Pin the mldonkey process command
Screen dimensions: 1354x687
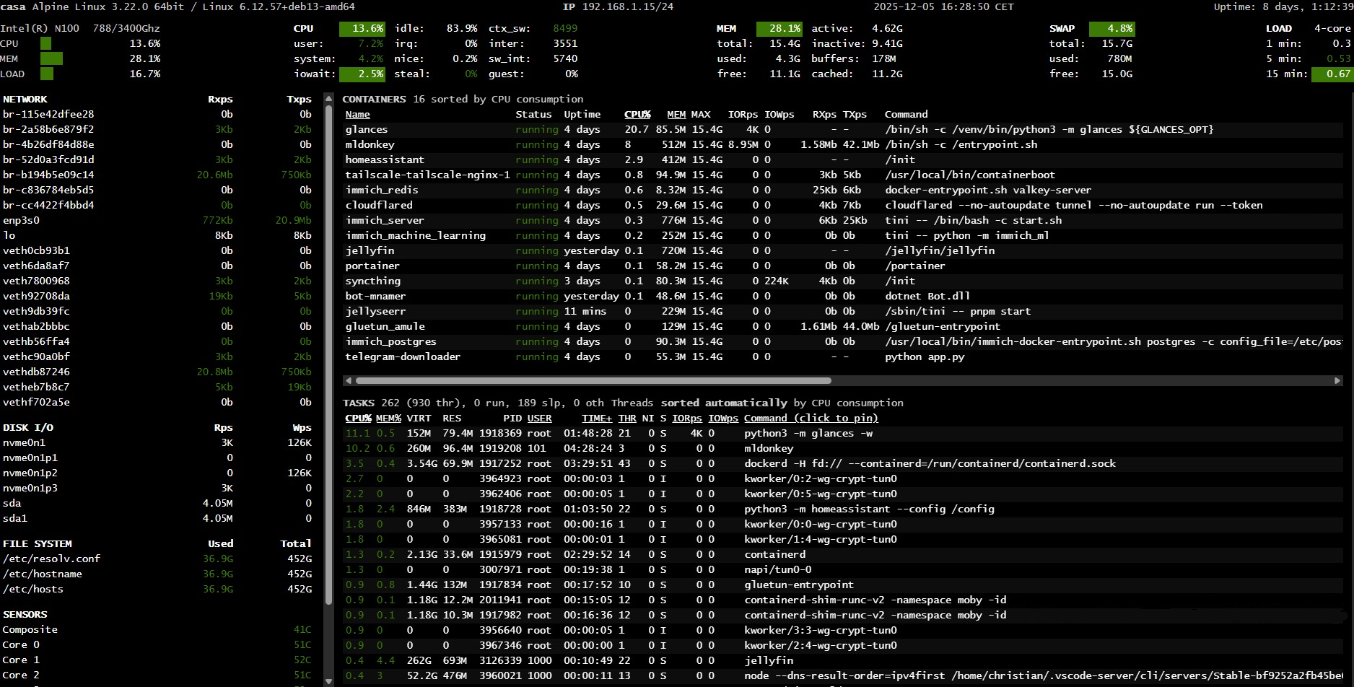pos(769,449)
